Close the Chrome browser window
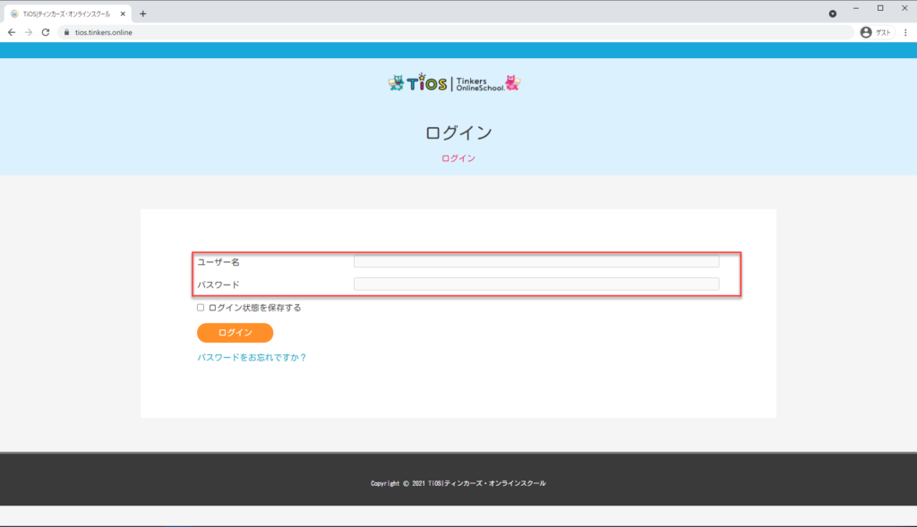 click(x=903, y=8)
